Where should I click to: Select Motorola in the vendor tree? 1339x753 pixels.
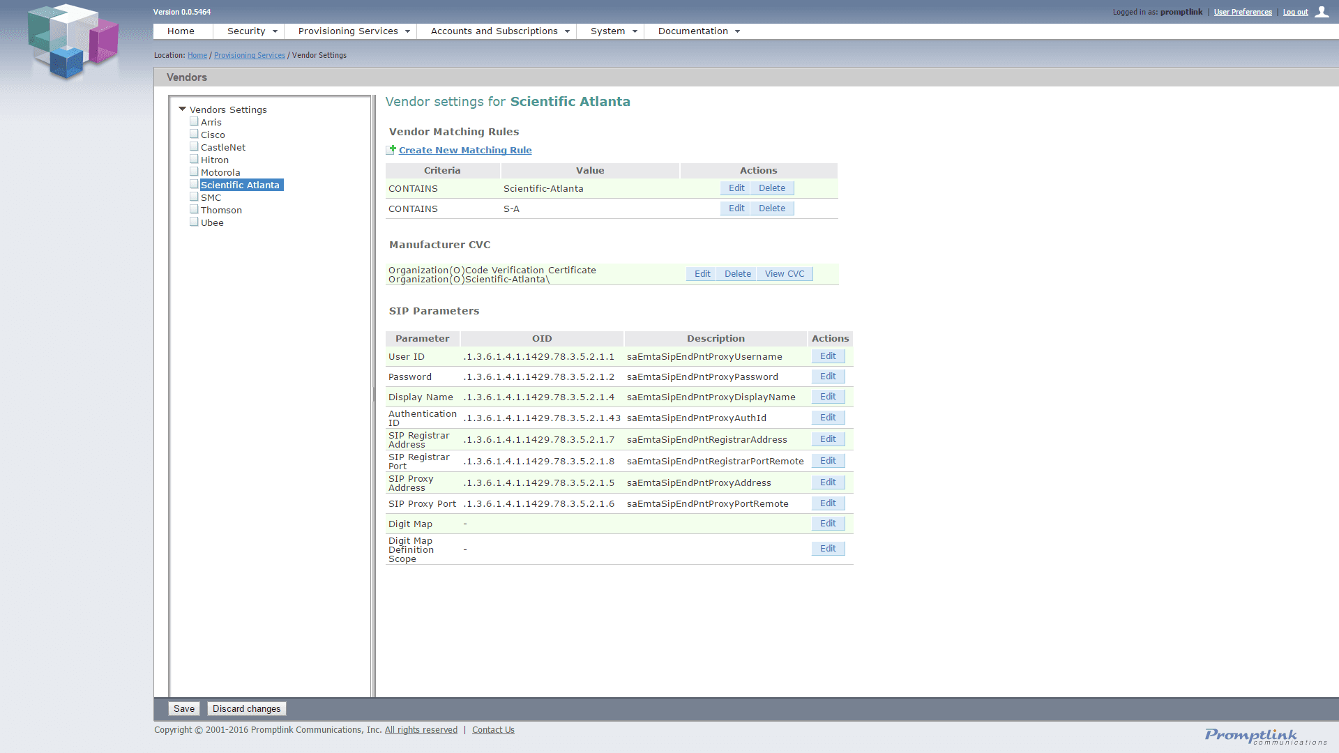coord(220,172)
